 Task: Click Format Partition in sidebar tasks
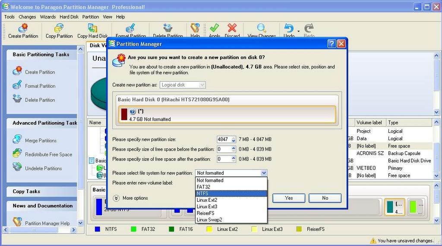[x=40, y=86]
